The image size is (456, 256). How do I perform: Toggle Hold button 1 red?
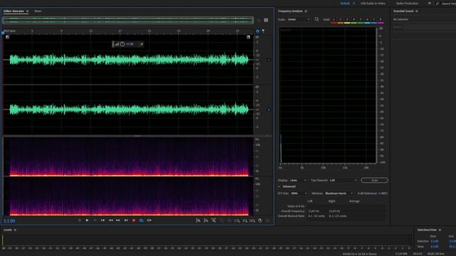tap(334, 20)
